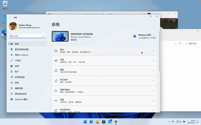This screenshot has width=201, height=125.
Task: Expand the 专注助手 row chevron
Action: coord(153,81)
